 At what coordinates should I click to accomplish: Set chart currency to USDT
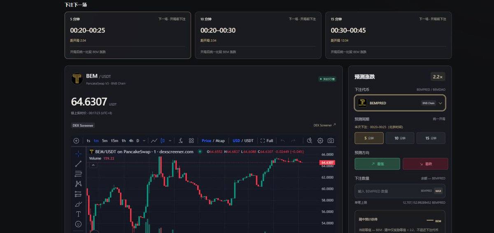pos(249,141)
